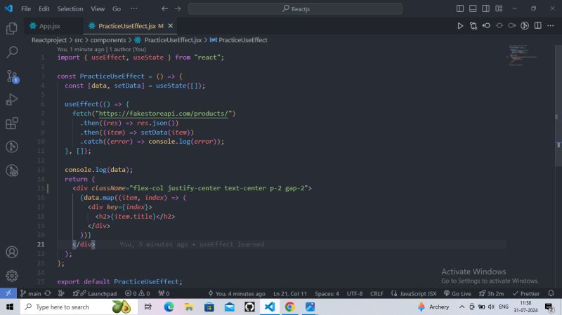This screenshot has width=562, height=315.
Task: Open the Mail app from taskbar
Action: point(230,307)
